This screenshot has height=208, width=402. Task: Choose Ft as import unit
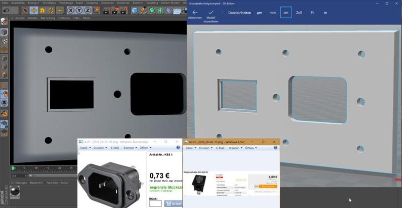click(x=312, y=13)
